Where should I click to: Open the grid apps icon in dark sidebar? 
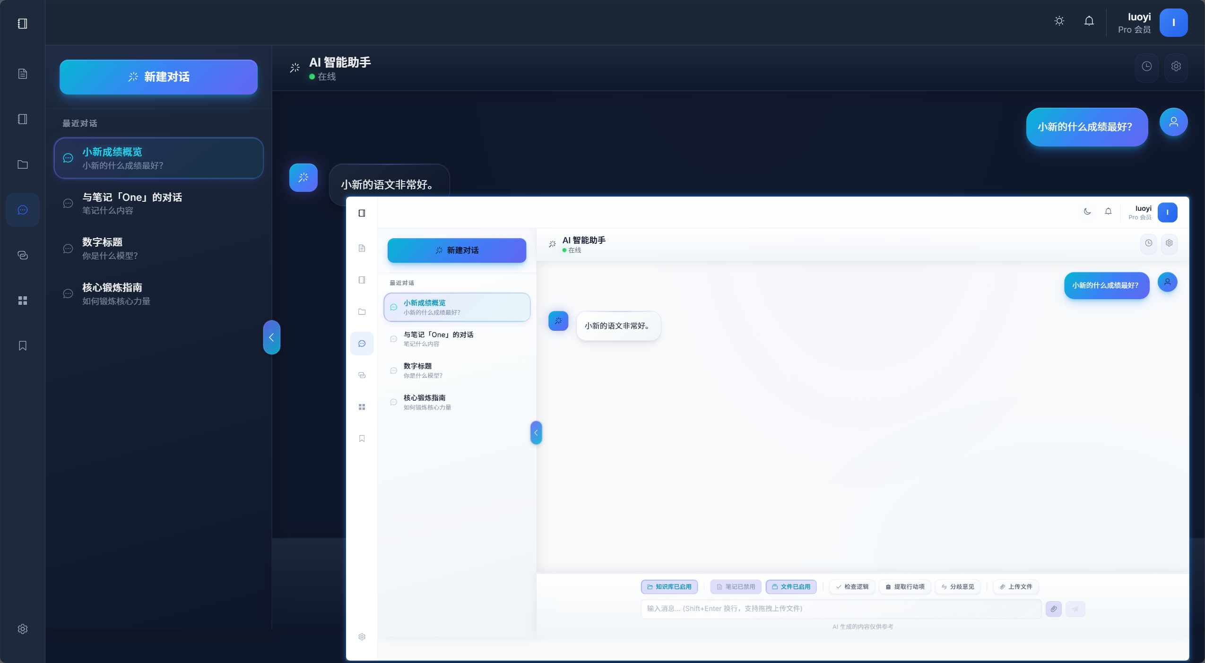tap(22, 301)
